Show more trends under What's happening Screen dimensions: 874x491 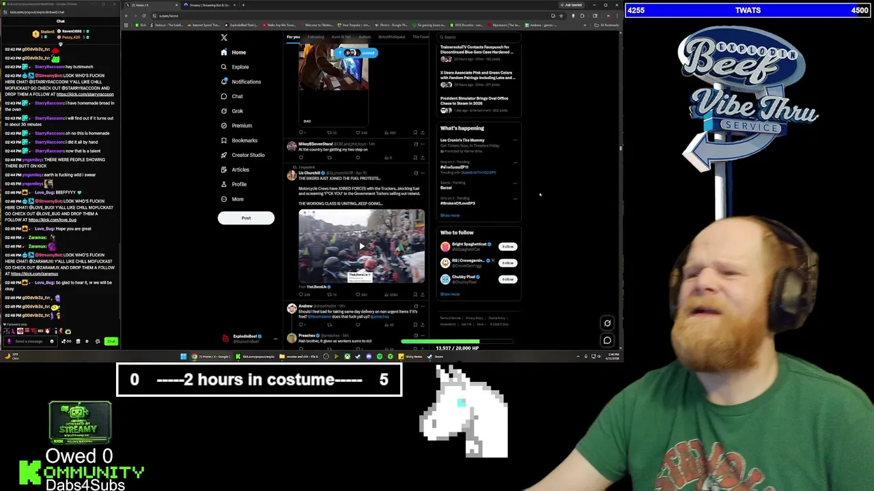click(x=450, y=215)
